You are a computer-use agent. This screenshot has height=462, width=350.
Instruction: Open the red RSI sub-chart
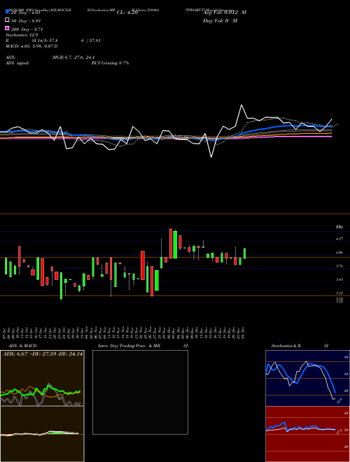[x=307, y=434]
